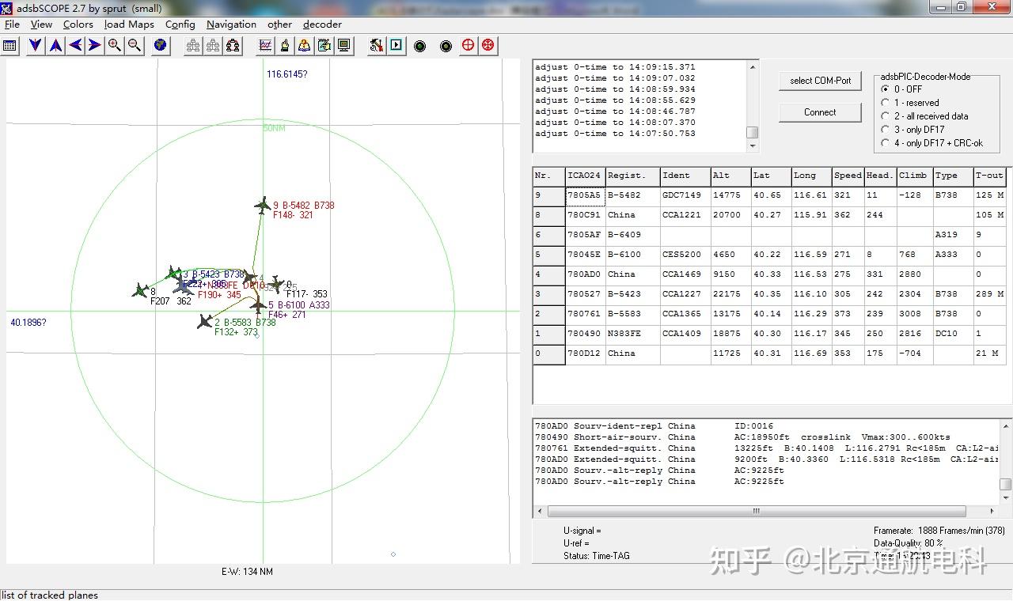This screenshot has height=601, width=1013.
Task: Open the Navigation menu
Action: pyautogui.click(x=231, y=25)
